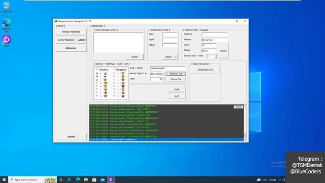Click the poop emoji in Negative list

tap(123, 96)
